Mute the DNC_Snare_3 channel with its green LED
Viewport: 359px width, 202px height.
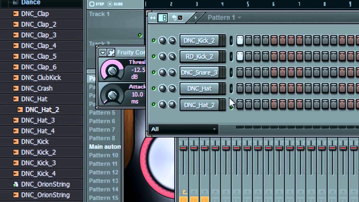(154, 72)
